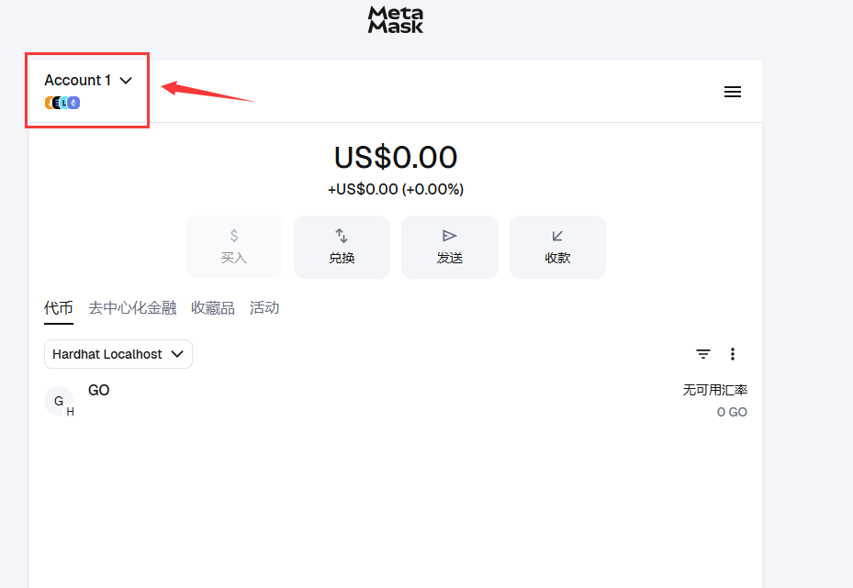Click the US$0.00 total balance
Screen dimensions: 853x588
click(x=396, y=157)
